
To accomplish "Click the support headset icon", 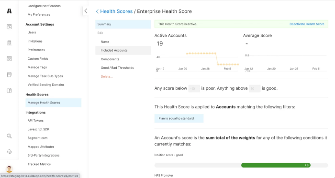I will (9, 152).
